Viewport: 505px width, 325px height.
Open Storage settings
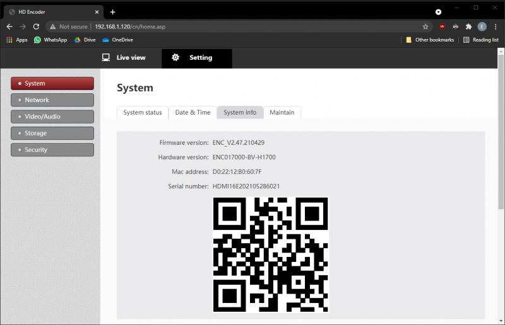click(x=52, y=133)
